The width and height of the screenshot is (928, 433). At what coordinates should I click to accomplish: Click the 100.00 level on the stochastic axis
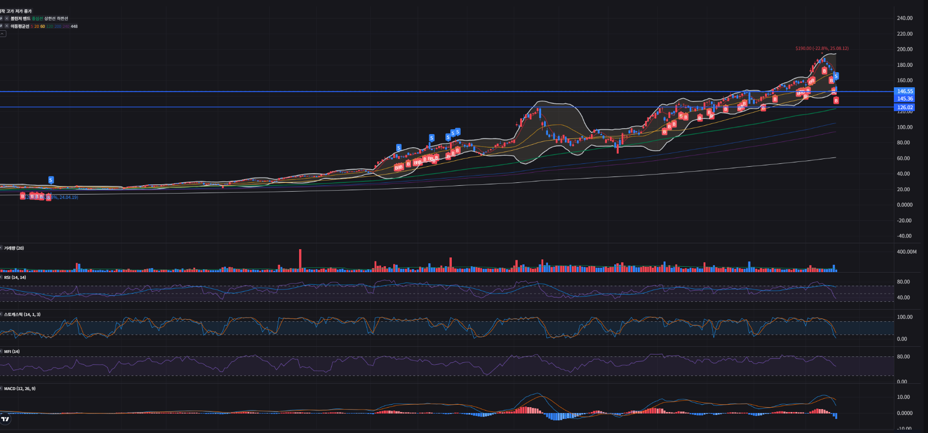coord(905,317)
